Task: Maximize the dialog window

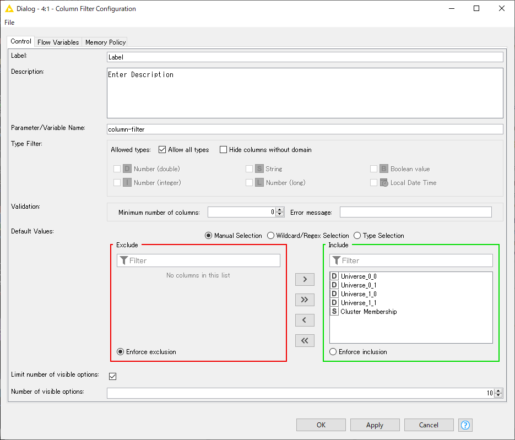Action: click(x=476, y=9)
